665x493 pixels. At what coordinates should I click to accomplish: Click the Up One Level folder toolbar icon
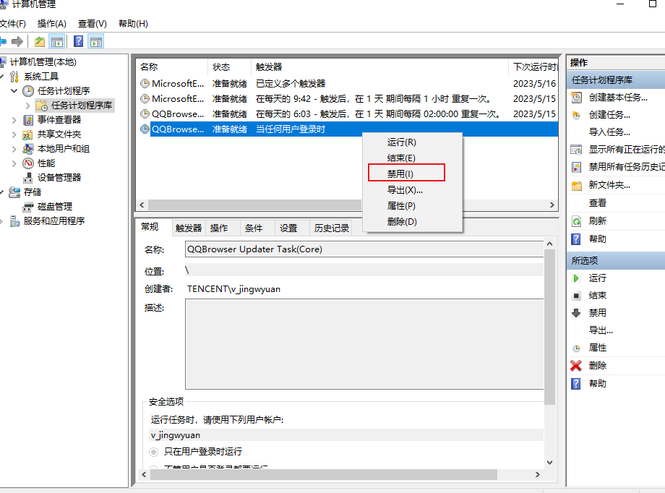coord(40,42)
